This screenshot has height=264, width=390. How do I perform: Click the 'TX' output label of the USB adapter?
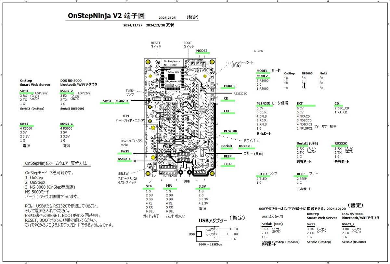point(236,229)
